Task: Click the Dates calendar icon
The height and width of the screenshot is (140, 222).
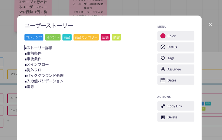Action: (x=163, y=80)
